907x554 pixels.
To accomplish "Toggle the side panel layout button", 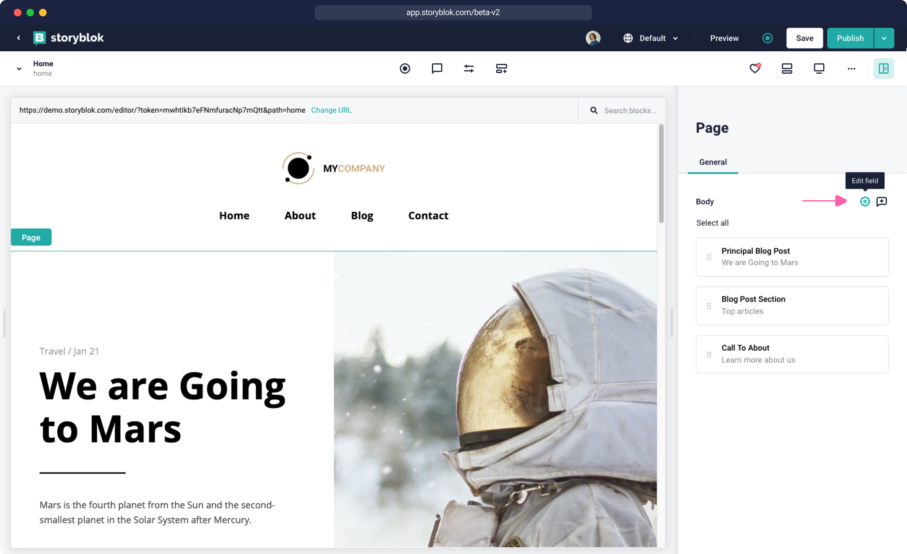I will 883,68.
